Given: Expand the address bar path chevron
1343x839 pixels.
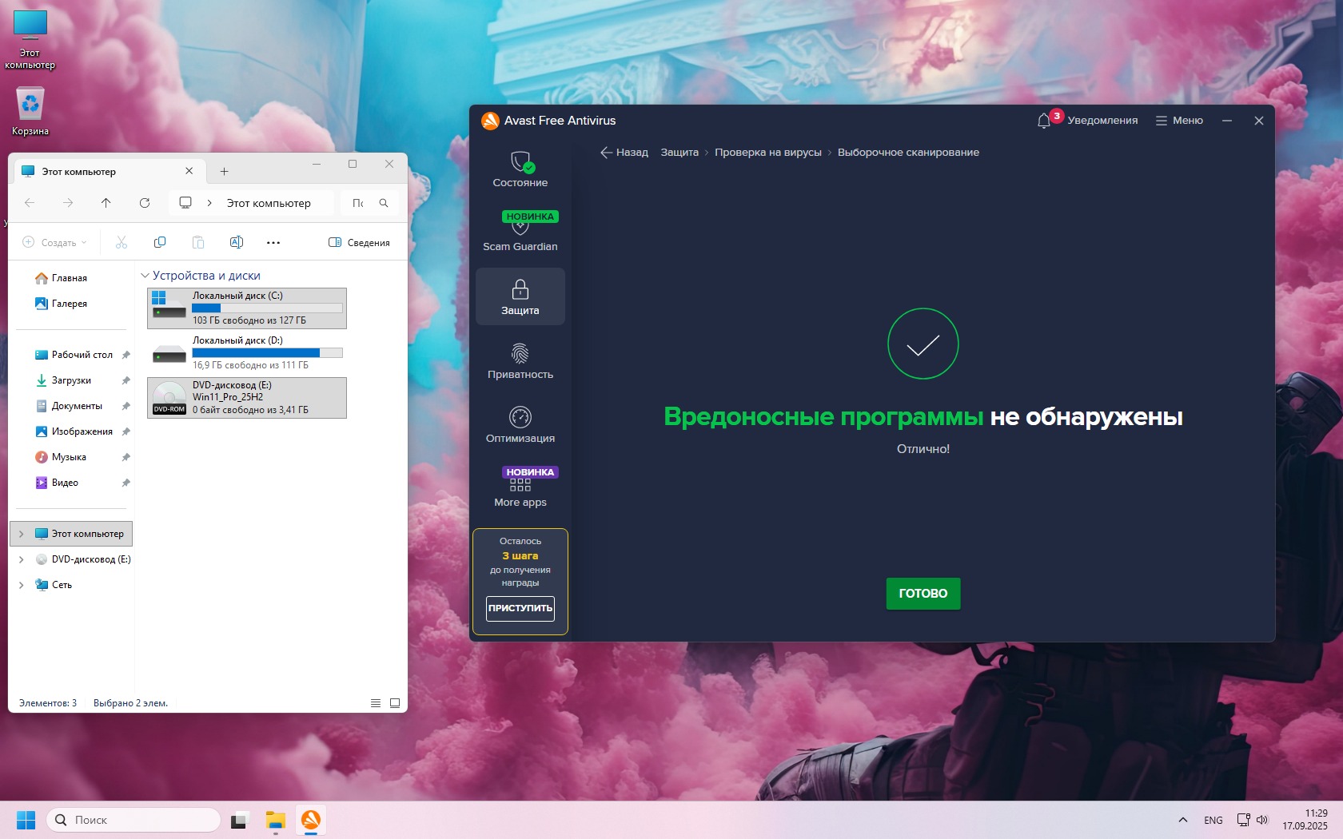Looking at the screenshot, I should [209, 203].
